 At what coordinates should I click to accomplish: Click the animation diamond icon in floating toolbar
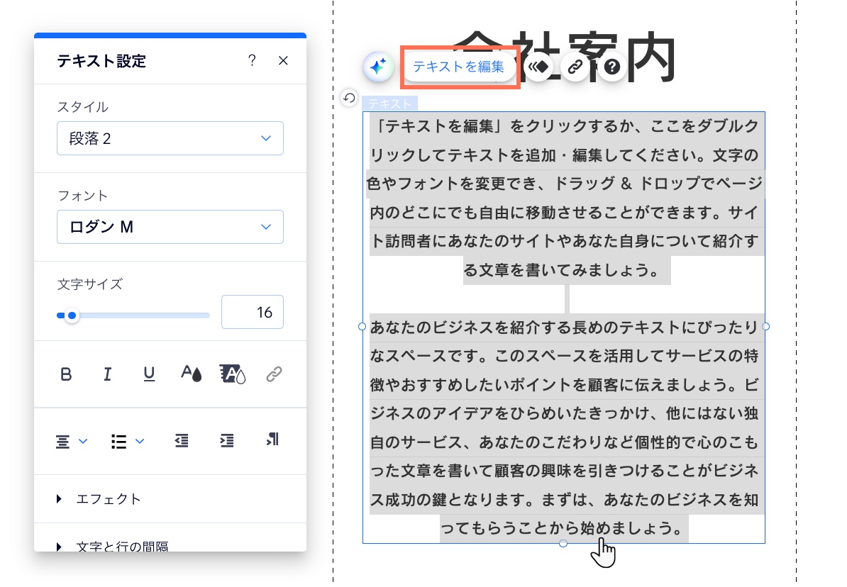(538, 67)
